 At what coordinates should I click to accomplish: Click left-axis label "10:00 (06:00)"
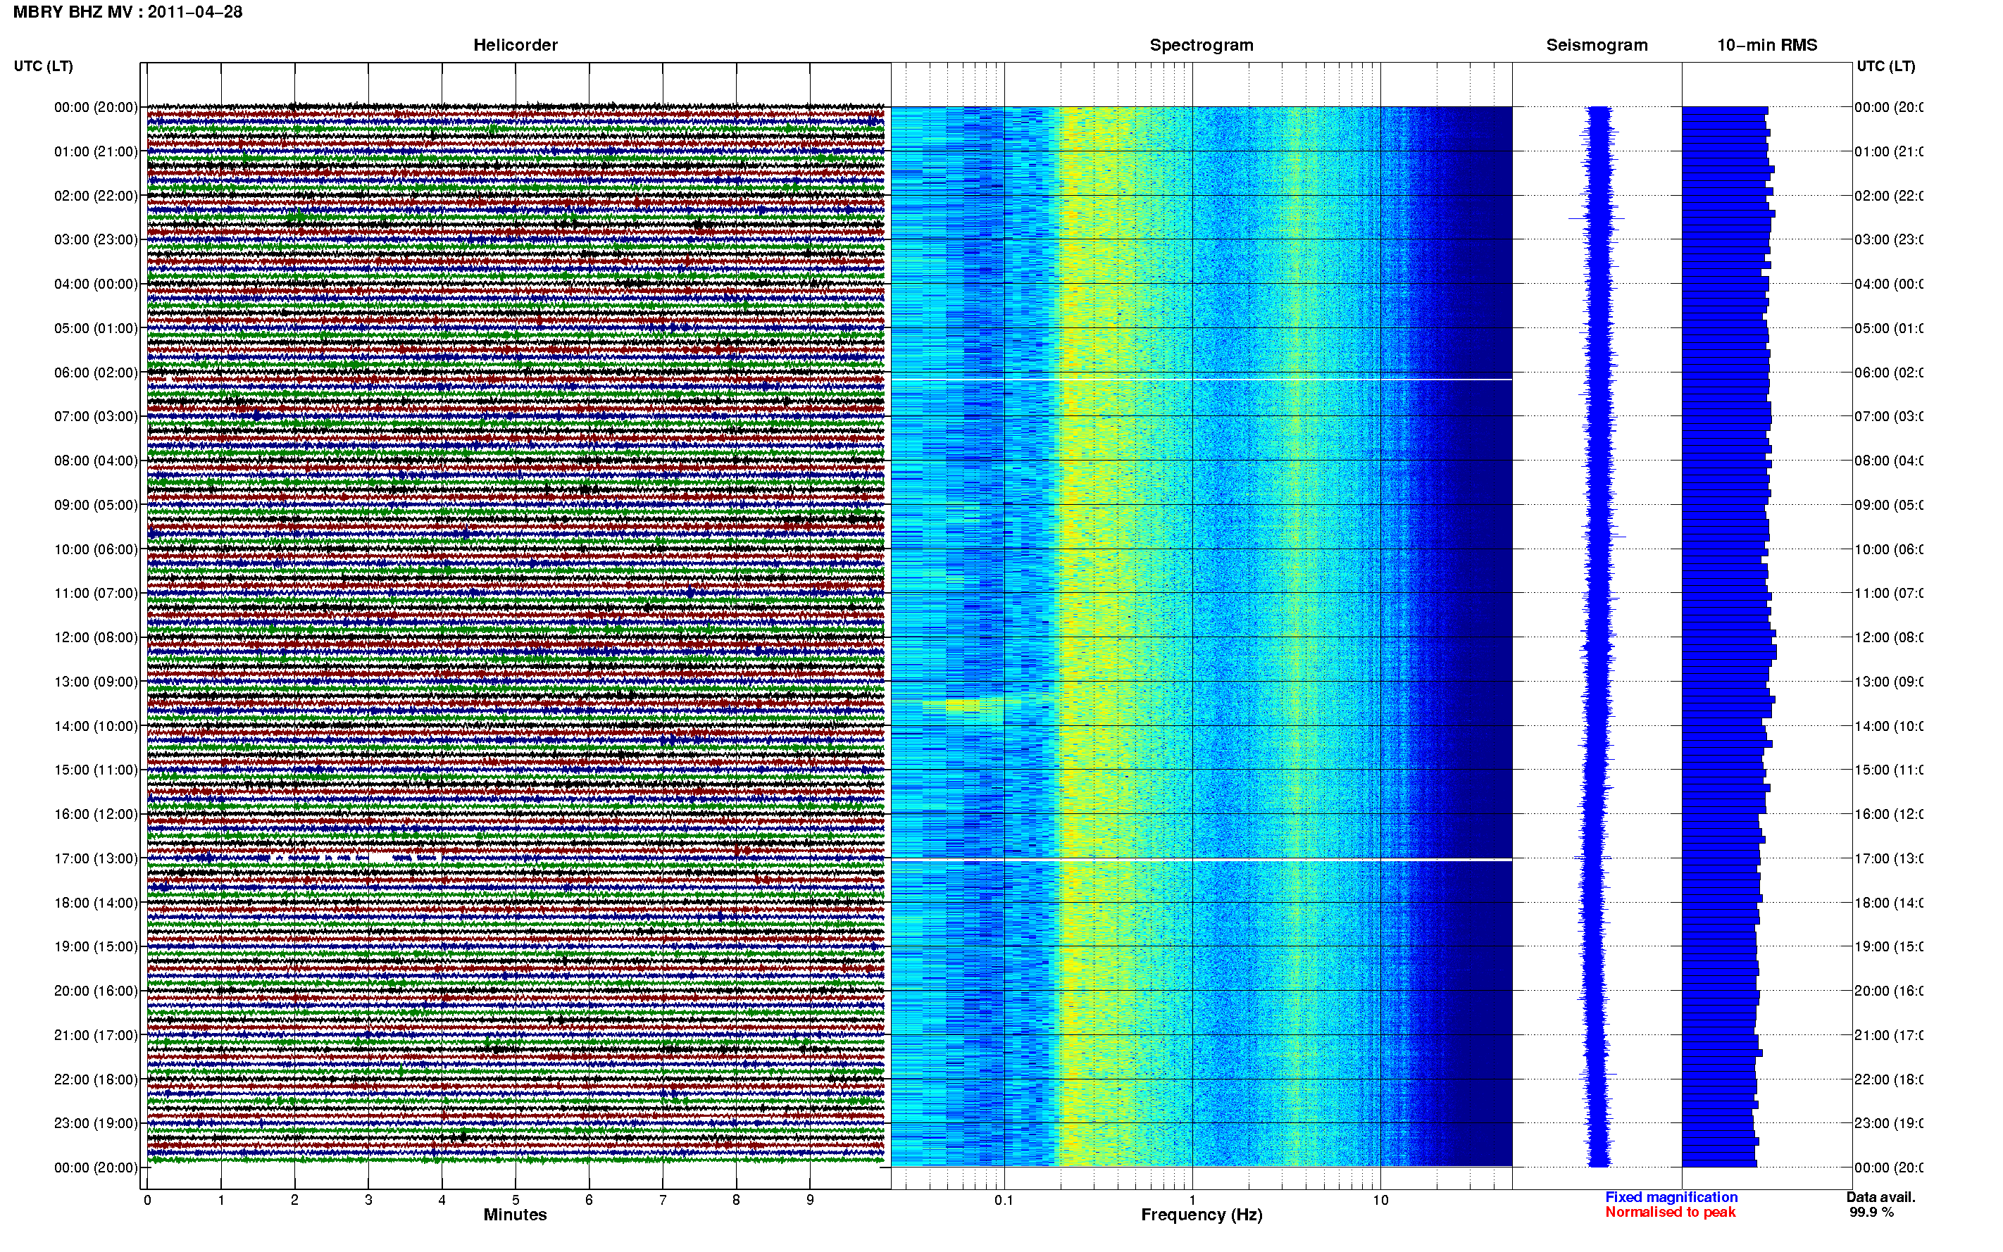96,549
